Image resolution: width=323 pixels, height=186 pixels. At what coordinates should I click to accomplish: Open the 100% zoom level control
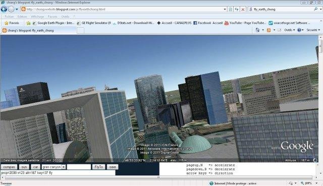(x=309, y=183)
